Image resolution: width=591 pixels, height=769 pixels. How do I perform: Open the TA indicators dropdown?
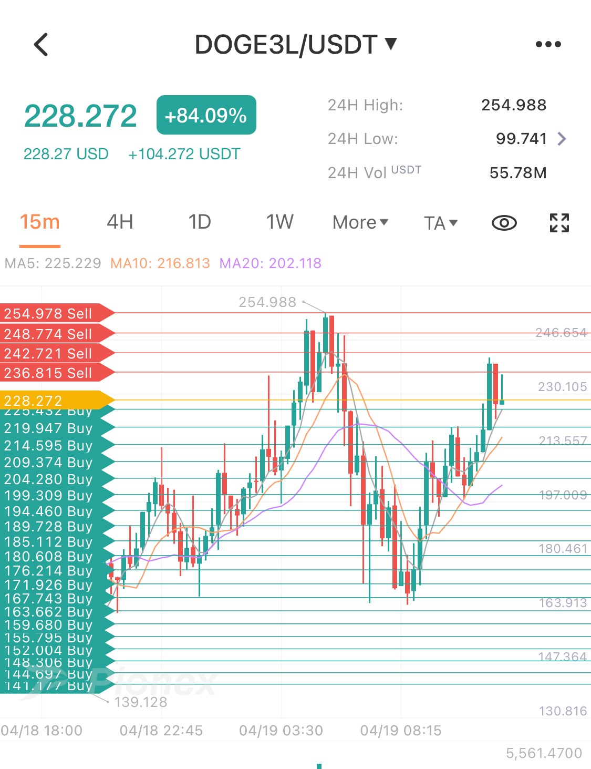click(441, 223)
